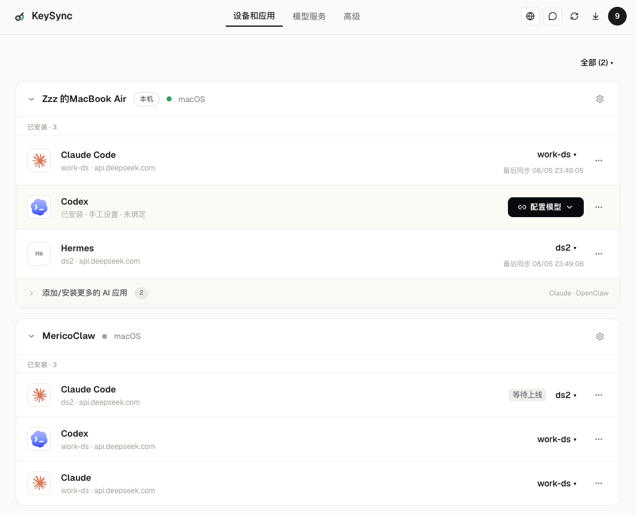Image resolution: width=636 pixels, height=515 pixels.
Task: Click '最后同步 08/05 23:49:06' timestamp
Action: 543,264
